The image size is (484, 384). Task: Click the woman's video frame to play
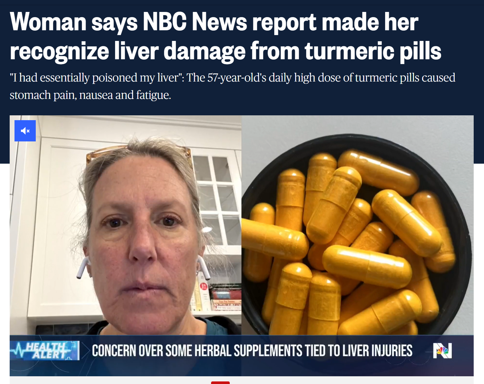click(126, 226)
